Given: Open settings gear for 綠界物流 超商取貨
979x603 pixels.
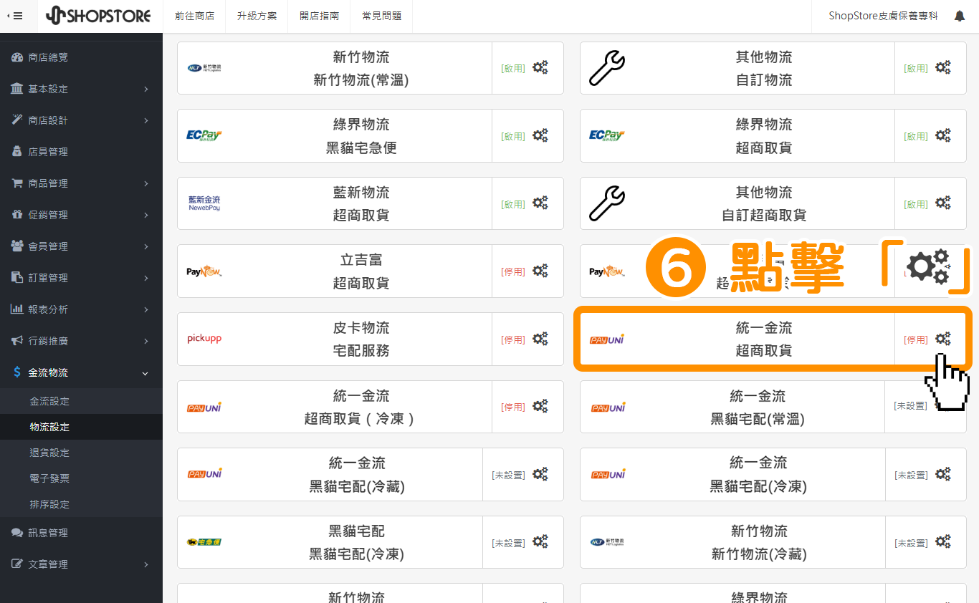Looking at the screenshot, I should (943, 135).
